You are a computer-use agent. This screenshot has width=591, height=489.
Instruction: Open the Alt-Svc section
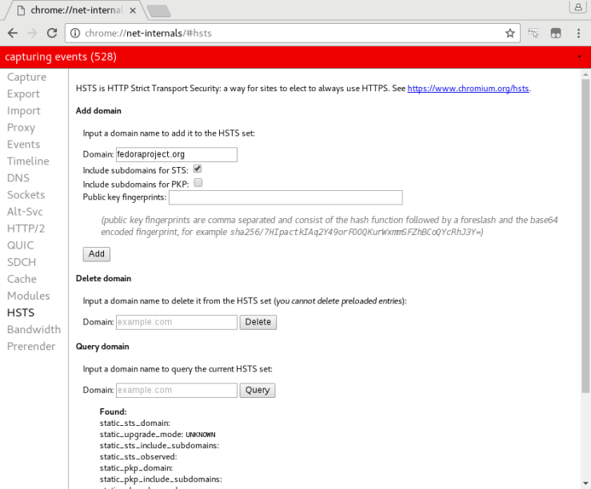coord(25,212)
